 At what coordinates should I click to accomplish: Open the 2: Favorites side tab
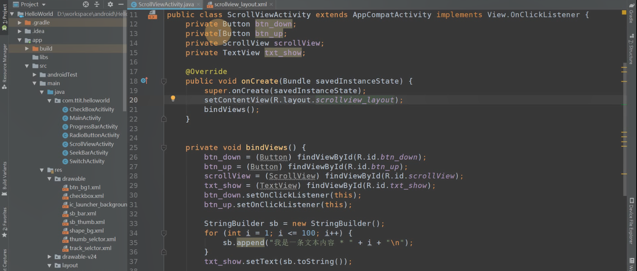4,222
